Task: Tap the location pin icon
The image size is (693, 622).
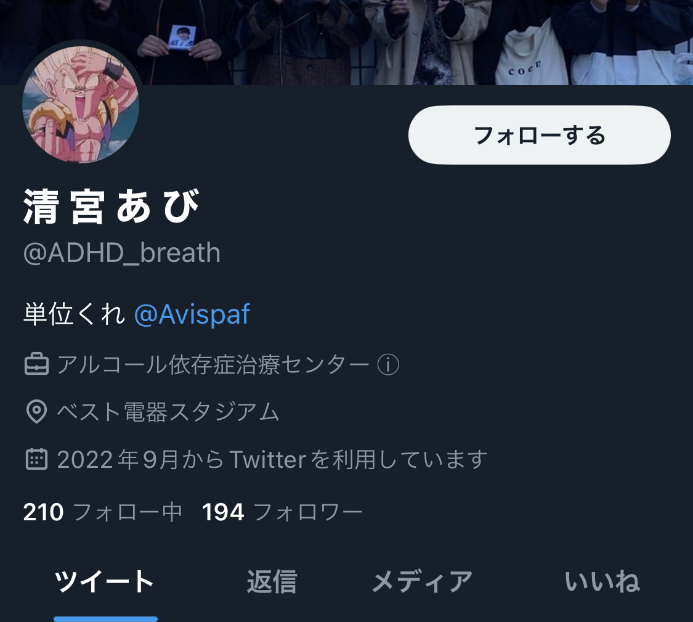Action: (x=37, y=412)
